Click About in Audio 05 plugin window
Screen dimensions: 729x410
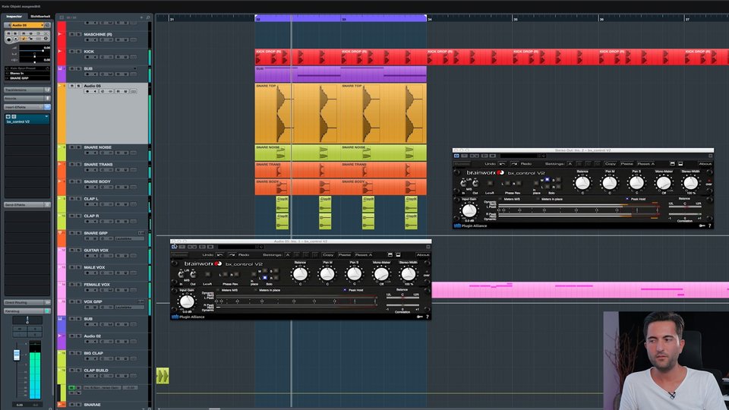coord(423,255)
